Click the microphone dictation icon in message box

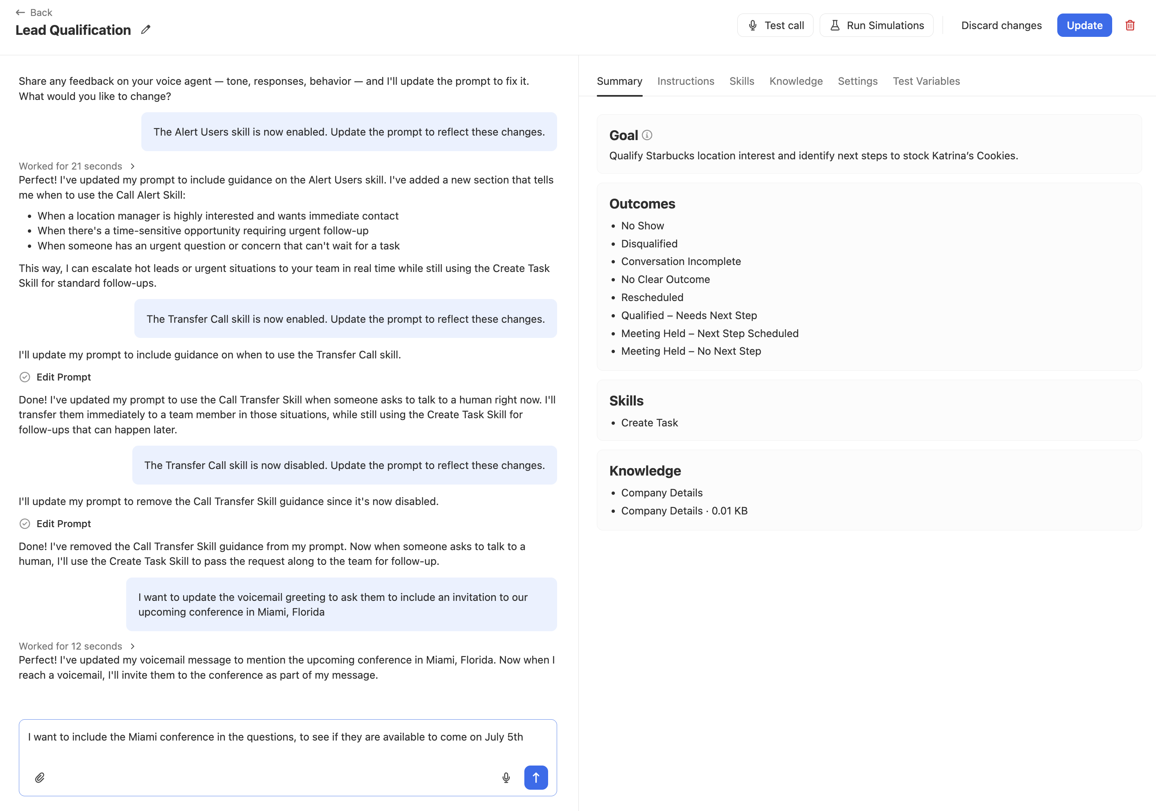click(x=506, y=778)
